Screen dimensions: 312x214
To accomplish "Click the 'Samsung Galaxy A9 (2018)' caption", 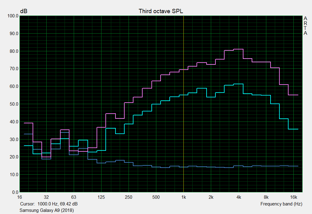I will (x=47, y=210).
